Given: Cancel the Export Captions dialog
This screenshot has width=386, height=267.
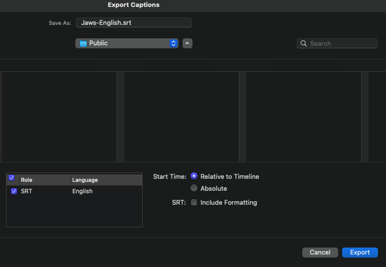Looking at the screenshot, I should (x=320, y=252).
